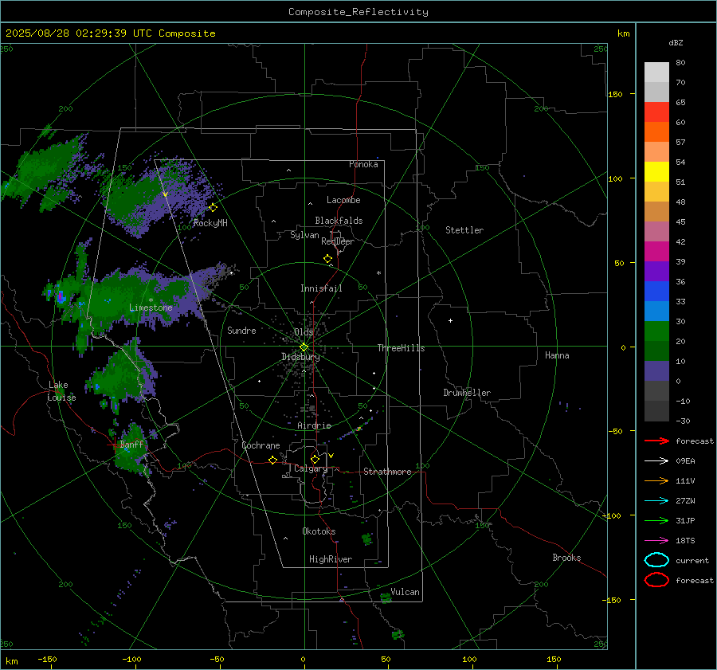The height and width of the screenshot is (670, 717).
Task: Click the Sylvan label
Action: coord(304,235)
